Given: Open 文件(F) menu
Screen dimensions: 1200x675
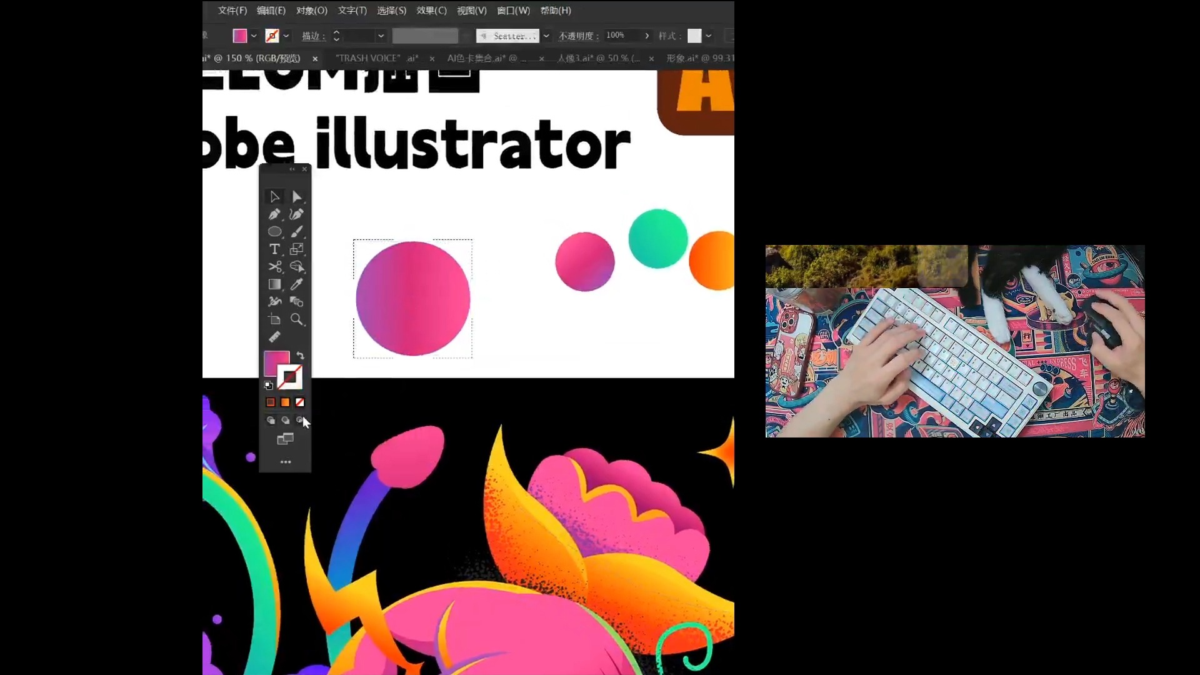Looking at the screenshot, I should click(232, 11).
